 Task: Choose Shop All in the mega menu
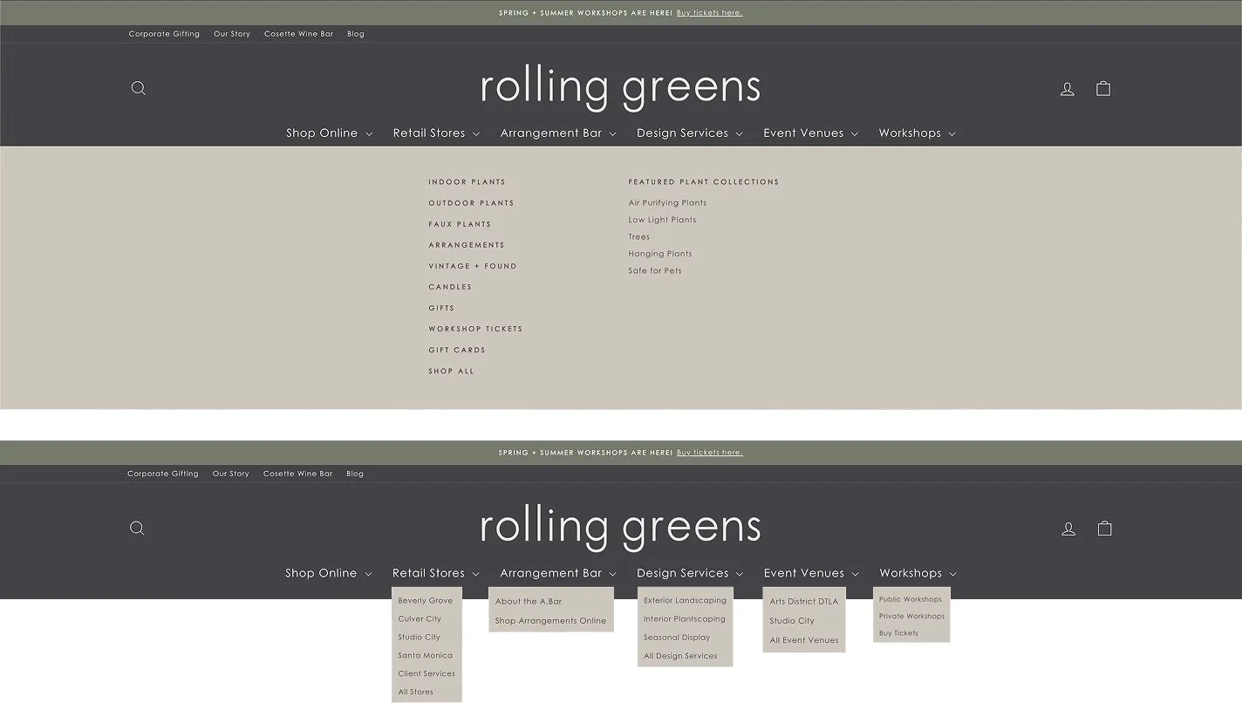451,371
